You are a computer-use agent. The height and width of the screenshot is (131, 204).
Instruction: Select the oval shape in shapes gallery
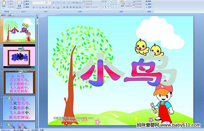pyautogui.click(x=116, y=2)
